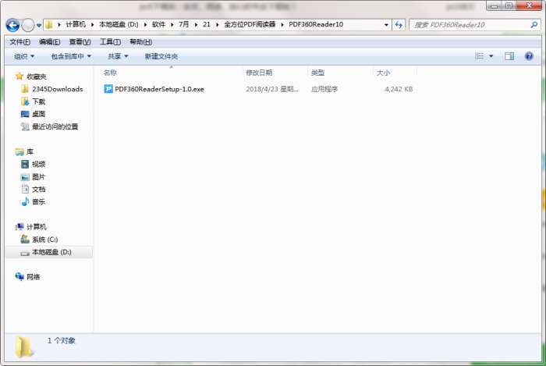Click the 音乐 music note icon
This screenshot has width=546, height=366.
(25, 201)
